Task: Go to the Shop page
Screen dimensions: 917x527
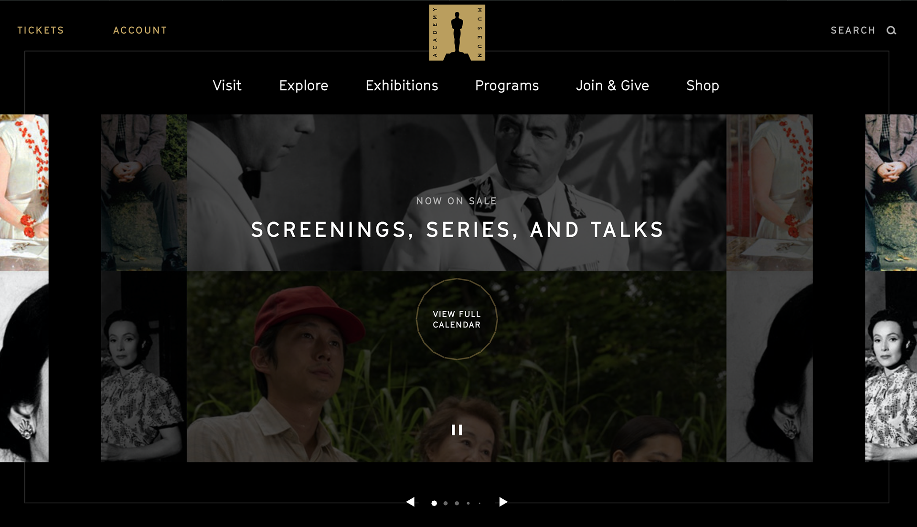Action: point(703,85)
